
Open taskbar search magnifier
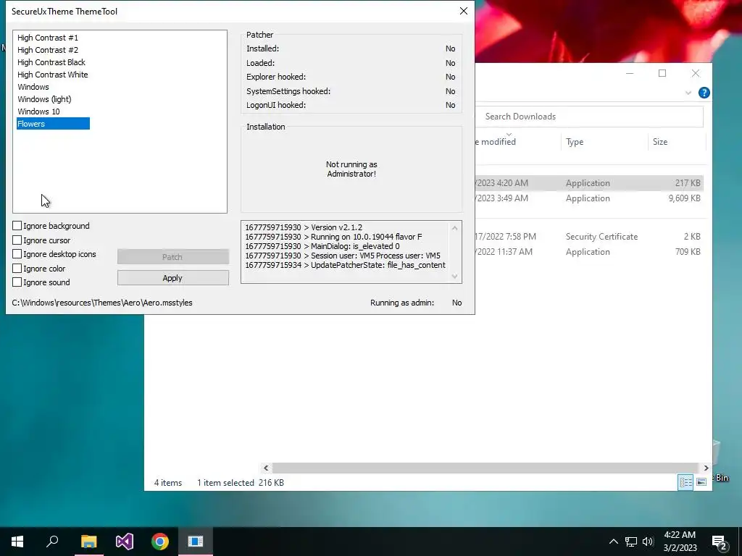point(52,542)
